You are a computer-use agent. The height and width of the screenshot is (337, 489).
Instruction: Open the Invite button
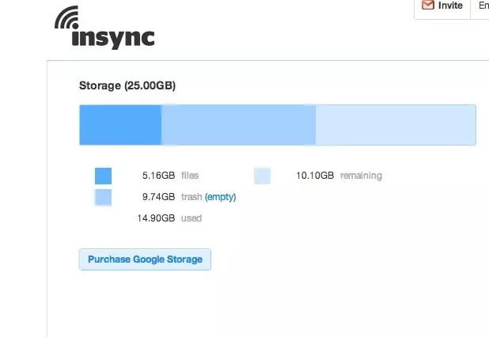[442, 8]
